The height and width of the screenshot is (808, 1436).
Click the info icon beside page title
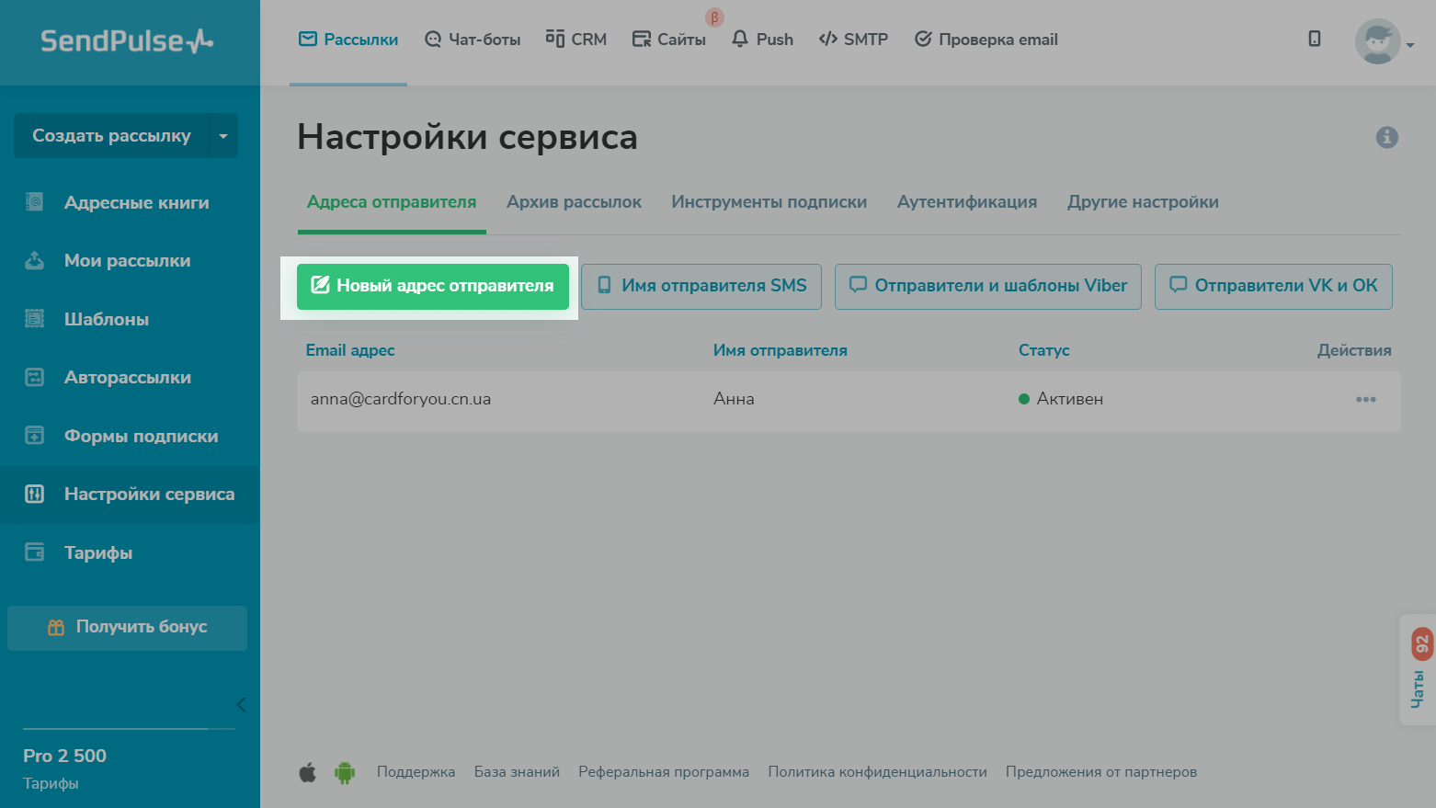[1386, 137]
